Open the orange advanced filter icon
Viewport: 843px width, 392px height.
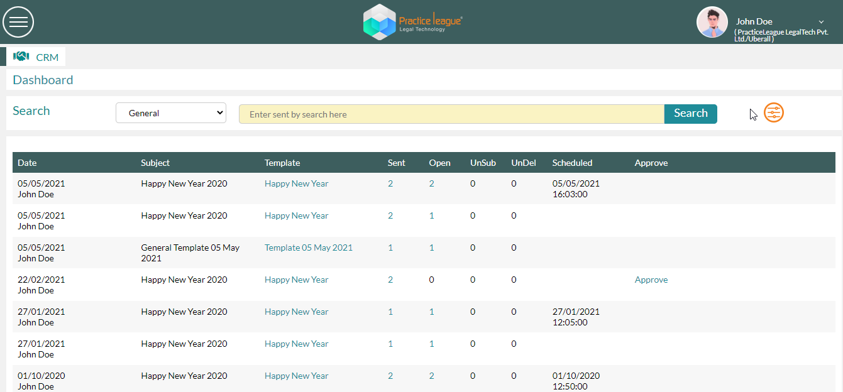pos(774,113)
